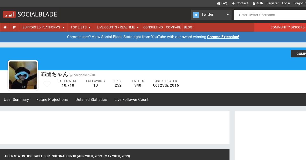Click the following count 13

(x=96, y=85)
